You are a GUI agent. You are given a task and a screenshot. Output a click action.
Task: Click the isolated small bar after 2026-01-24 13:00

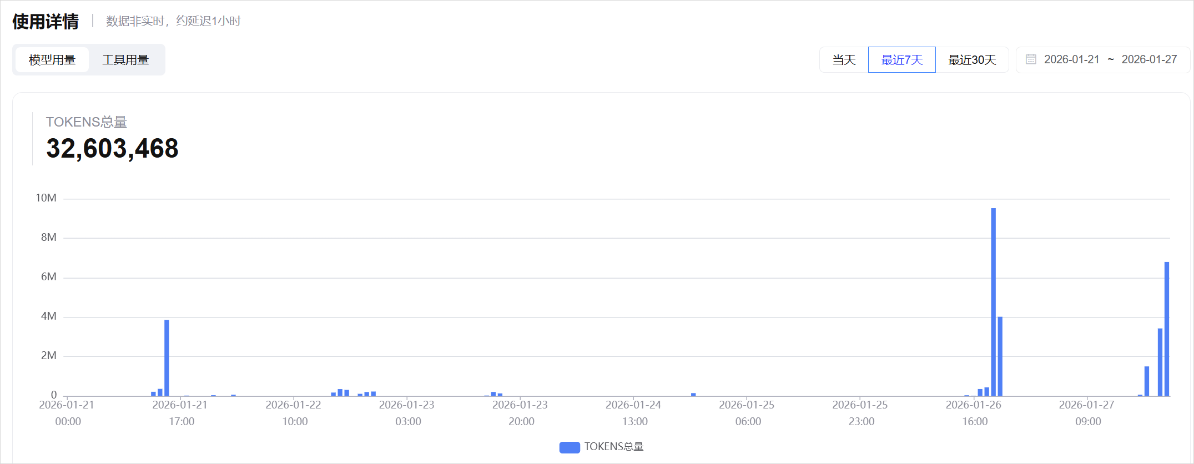pyautogui.click(x=693, y=395)
